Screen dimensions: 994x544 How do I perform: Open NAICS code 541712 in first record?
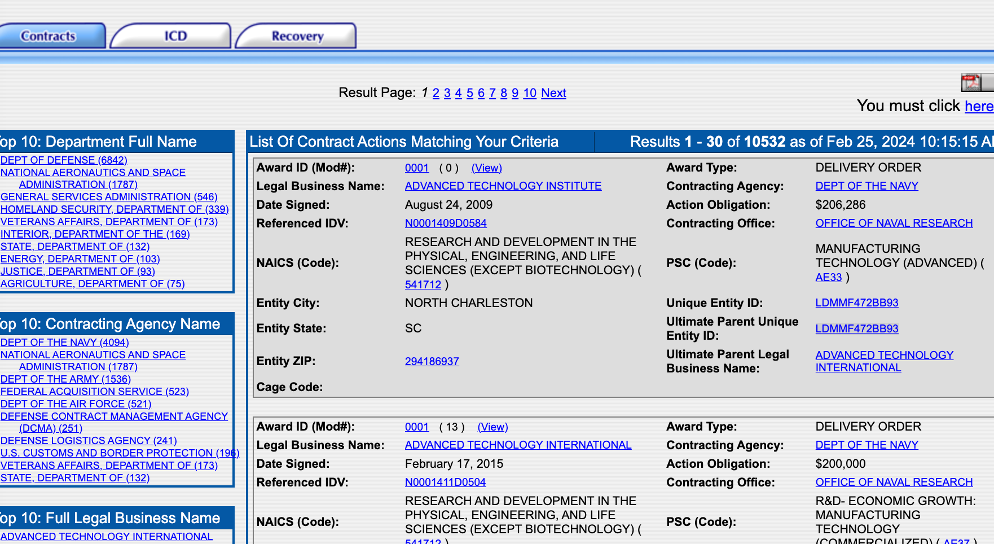pos(423,285)
